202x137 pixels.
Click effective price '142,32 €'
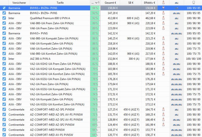150,33
